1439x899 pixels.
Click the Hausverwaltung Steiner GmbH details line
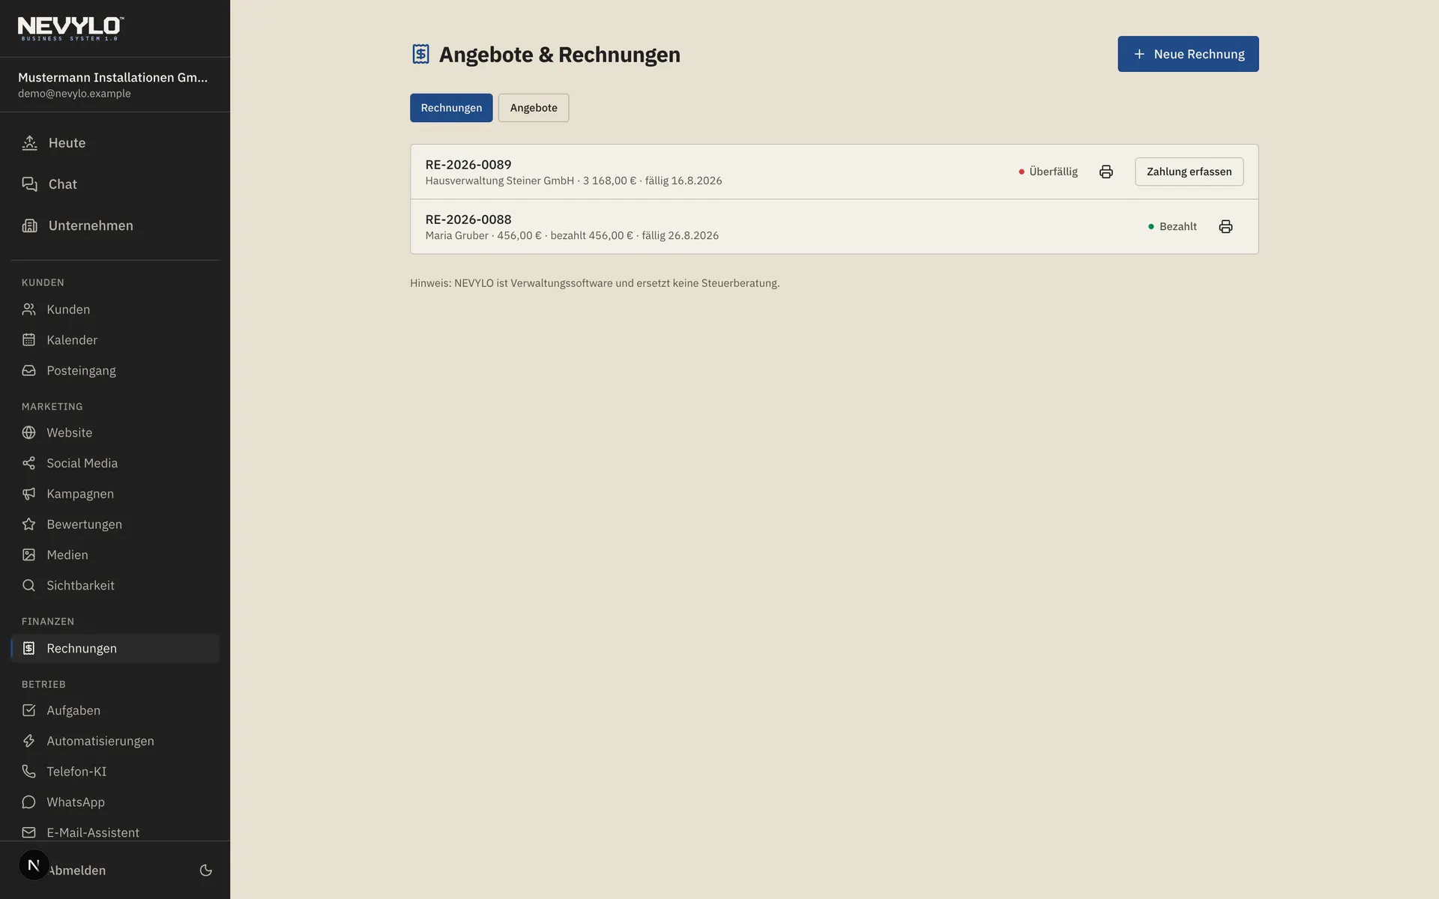(573, 181)
